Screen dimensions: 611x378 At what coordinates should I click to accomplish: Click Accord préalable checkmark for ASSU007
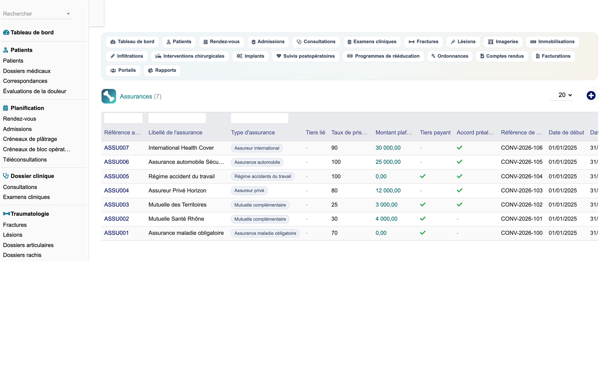[459, 148]
